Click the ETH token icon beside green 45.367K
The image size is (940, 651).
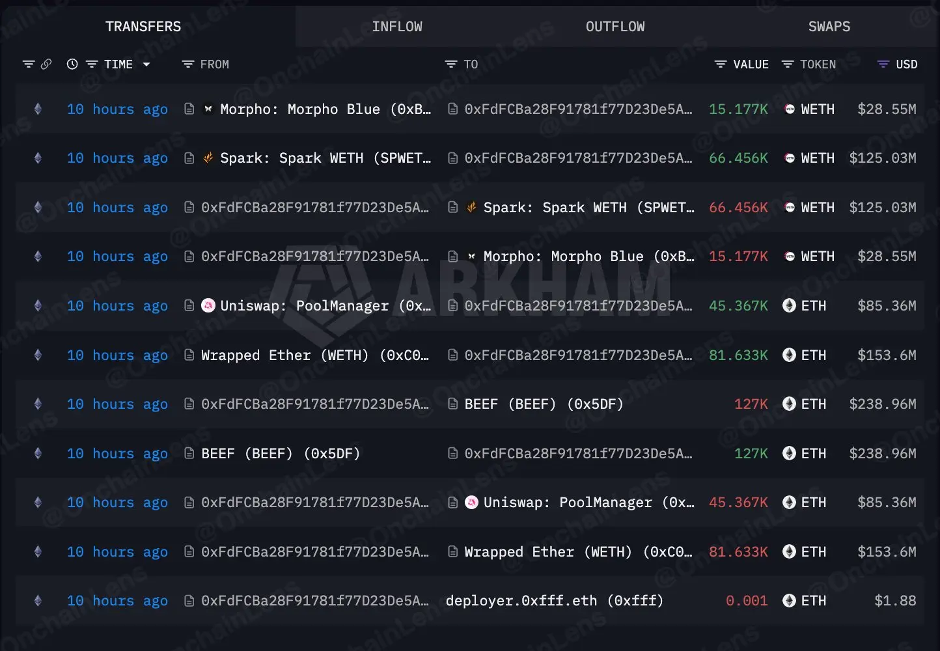pyautogui.click(x=790, y=305)
